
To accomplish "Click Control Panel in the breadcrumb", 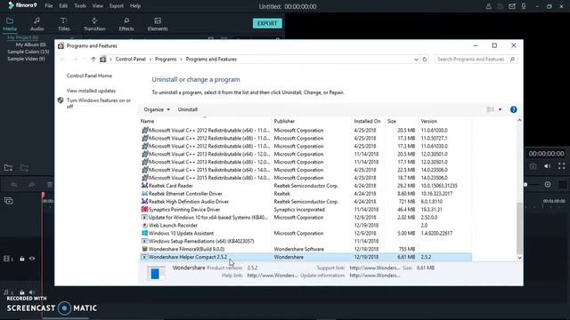I will pos(131,60).
